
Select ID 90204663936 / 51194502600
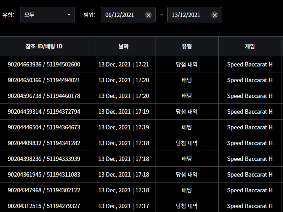coord(44,65)
